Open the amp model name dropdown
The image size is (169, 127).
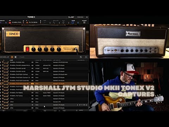pyautogui.click(x=17, y=23)
